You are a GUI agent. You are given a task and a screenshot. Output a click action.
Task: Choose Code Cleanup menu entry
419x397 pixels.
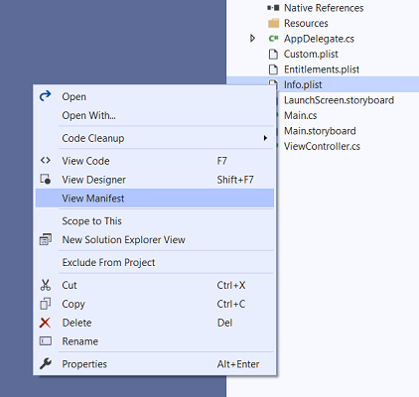click(93, 138)
